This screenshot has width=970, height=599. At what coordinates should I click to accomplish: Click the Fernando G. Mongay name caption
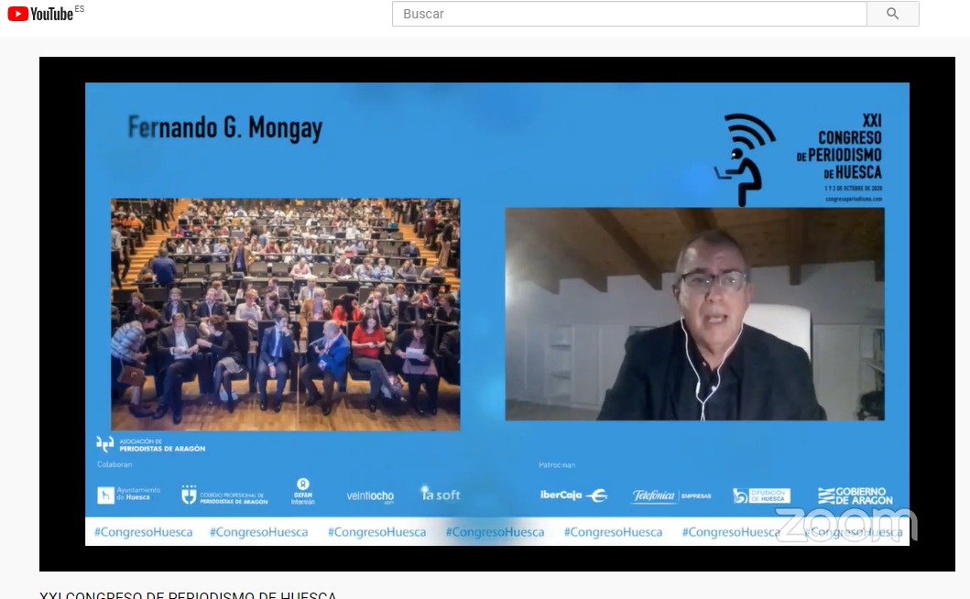[225, 127]
